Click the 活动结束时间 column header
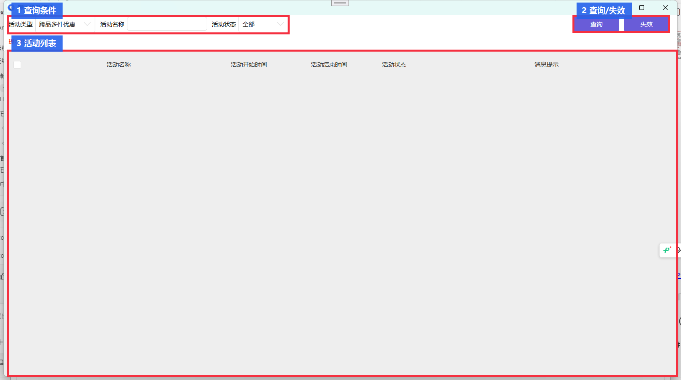Image resolution: width=681 pixels, height=380 pixels. click(329, 65)
